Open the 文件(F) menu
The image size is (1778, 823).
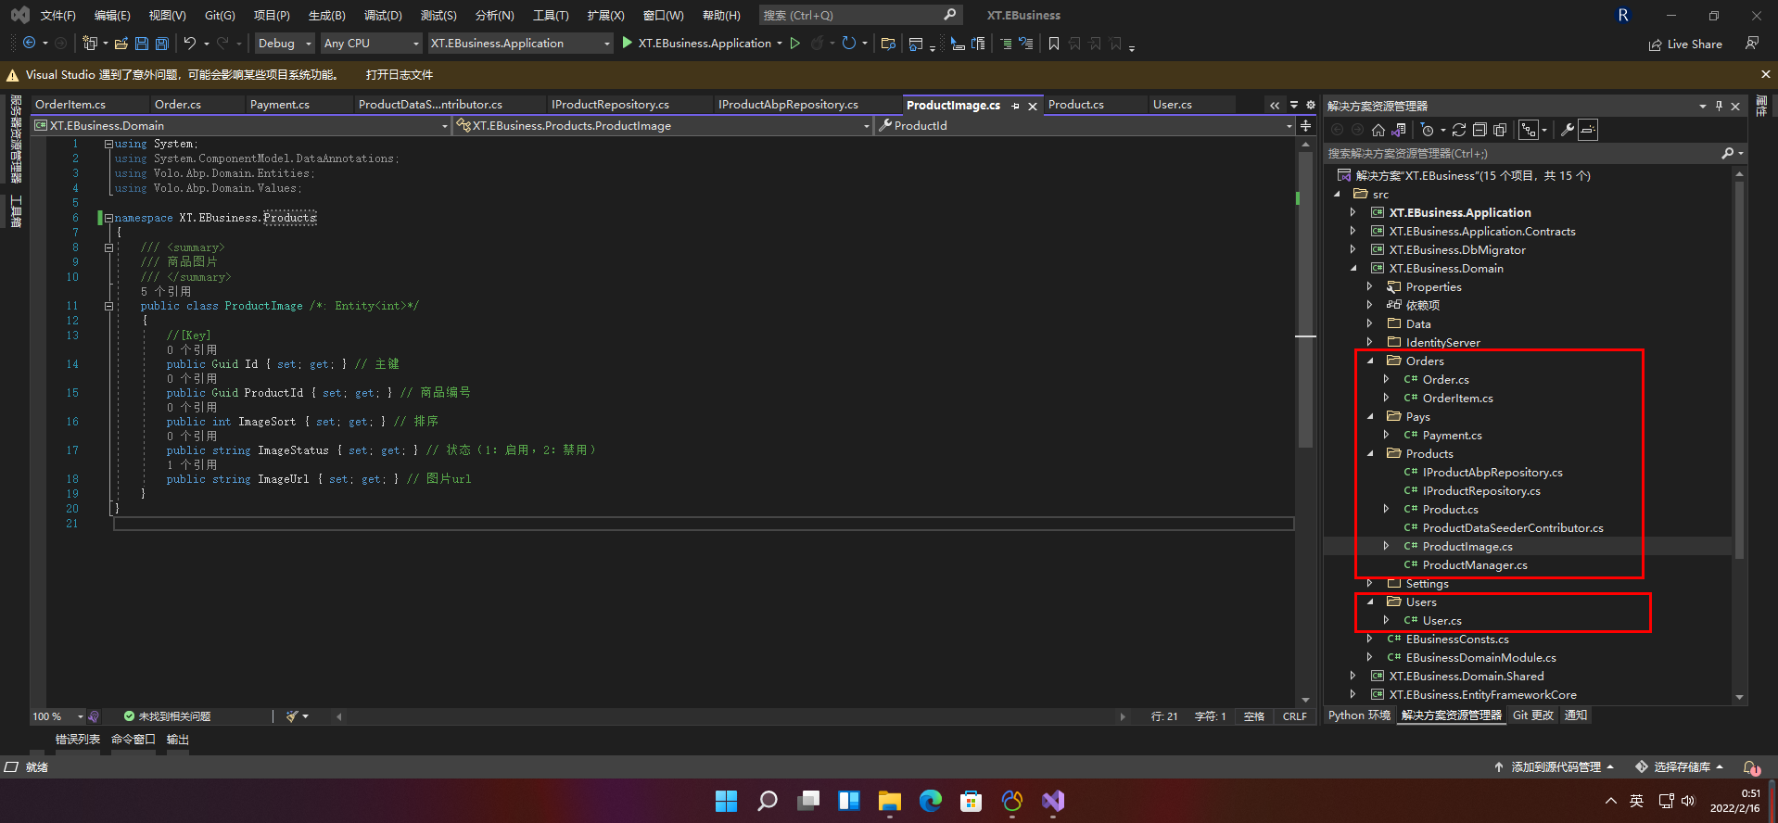coord(57,16)
